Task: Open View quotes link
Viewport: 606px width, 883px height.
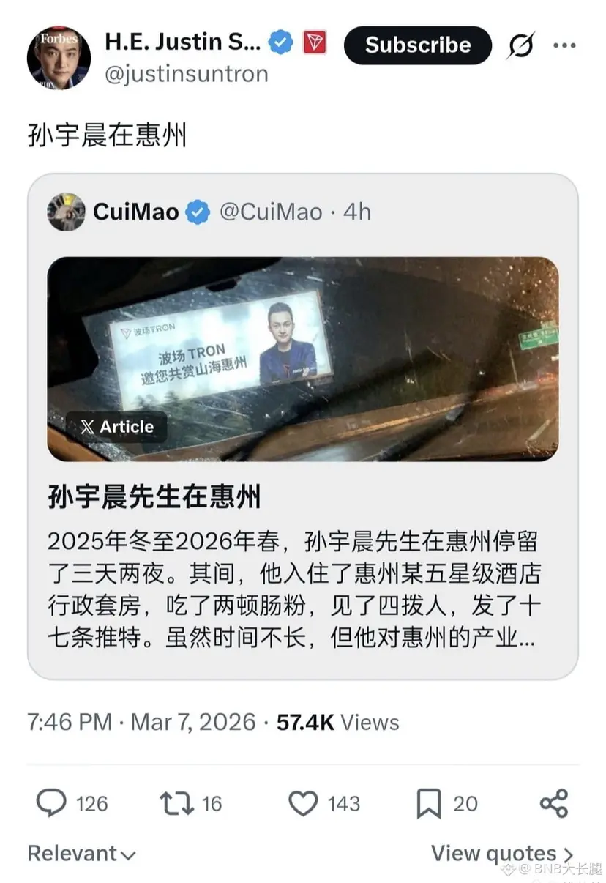Action: tap(502, 854)
